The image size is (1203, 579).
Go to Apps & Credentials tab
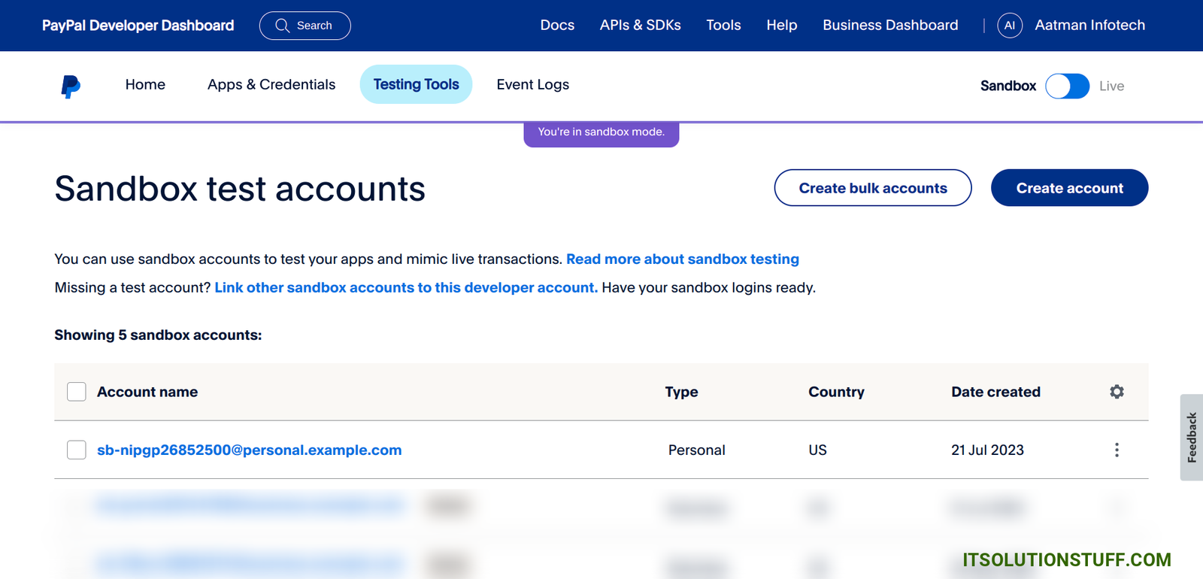tap(271, 84)
